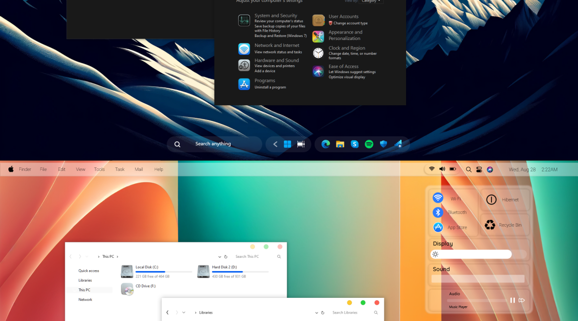Screen dimensions: 578x321
Task: Toggle Bluetooth in the control center
Action: pyautogui.click(x=438, y=212)
